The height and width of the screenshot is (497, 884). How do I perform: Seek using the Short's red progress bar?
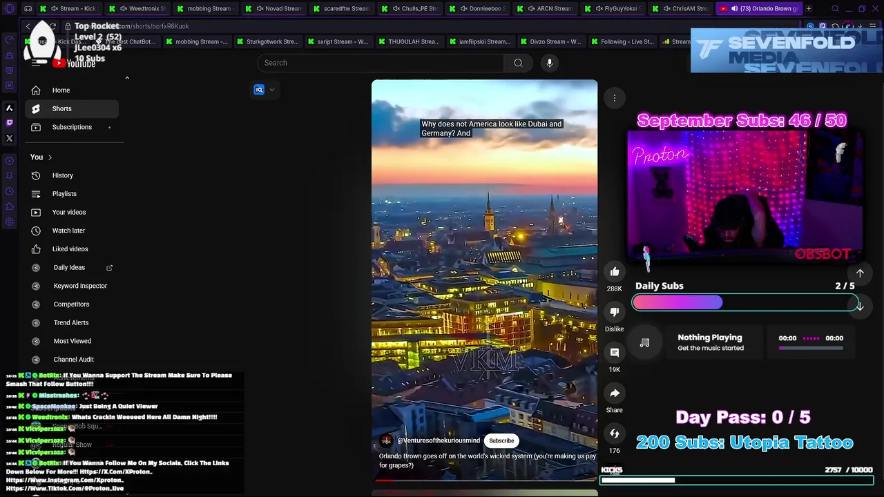[484, 479]
